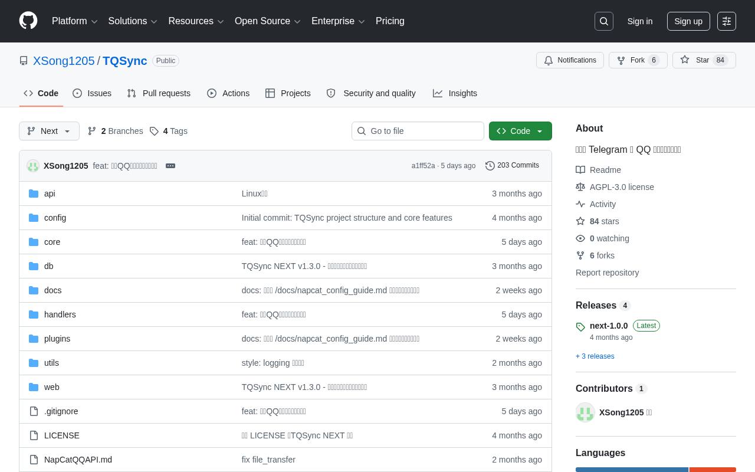Open the Projects tab

click(288, 93)
